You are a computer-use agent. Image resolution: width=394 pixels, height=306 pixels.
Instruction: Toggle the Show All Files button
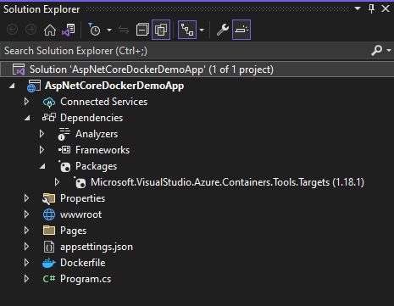tap(161, 30)
